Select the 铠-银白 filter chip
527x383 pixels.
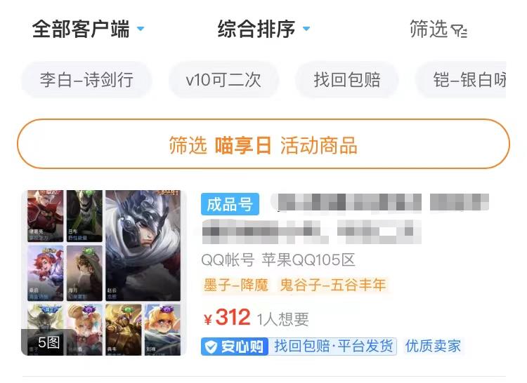tap(461, 80)
